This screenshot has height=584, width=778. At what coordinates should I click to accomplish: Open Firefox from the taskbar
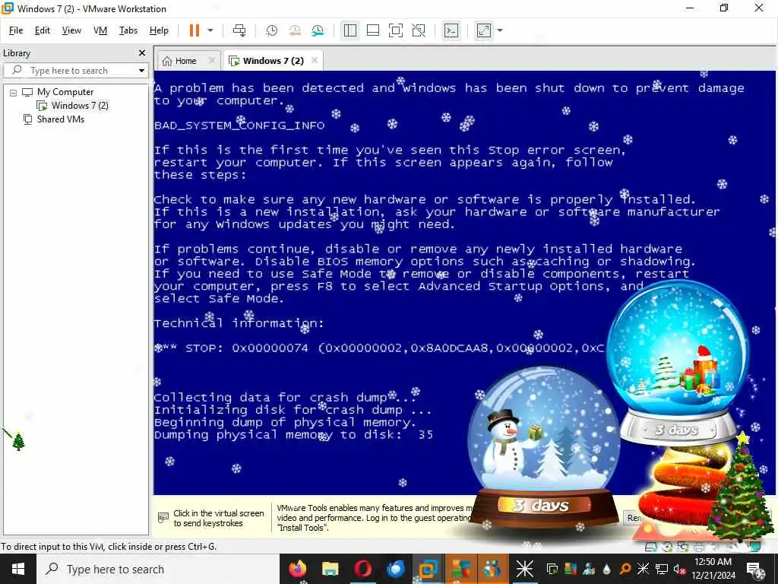pos(297,569)
